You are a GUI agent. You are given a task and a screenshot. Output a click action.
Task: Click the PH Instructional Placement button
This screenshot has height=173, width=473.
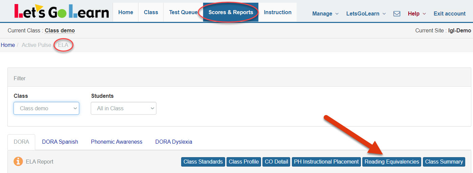[x=326, y=162]
